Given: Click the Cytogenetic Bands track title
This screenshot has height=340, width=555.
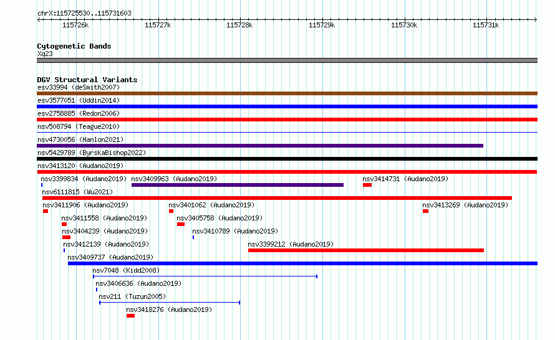Looking at the screenshot, I should (74, 46).
